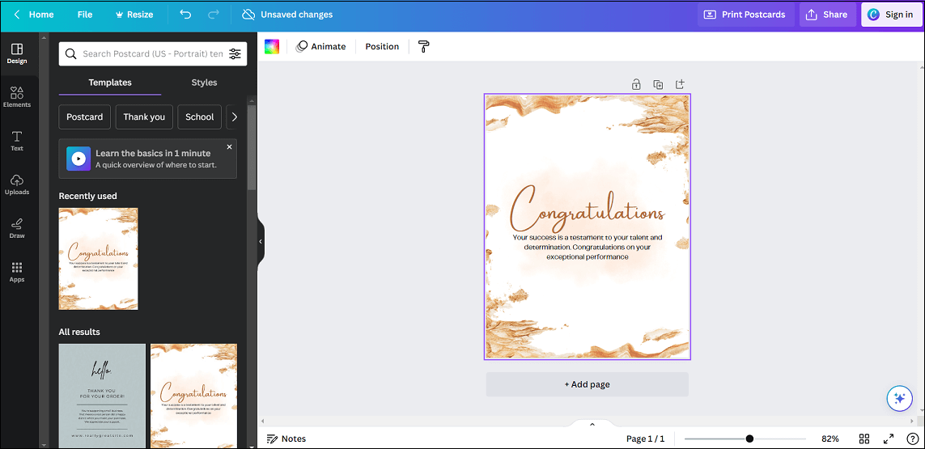The height and width of the screenshot is (449, 925).
Task: Open the File menu
Action: point(85,15)
